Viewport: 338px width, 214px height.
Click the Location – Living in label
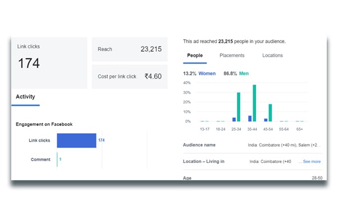(x=204, y=161)
